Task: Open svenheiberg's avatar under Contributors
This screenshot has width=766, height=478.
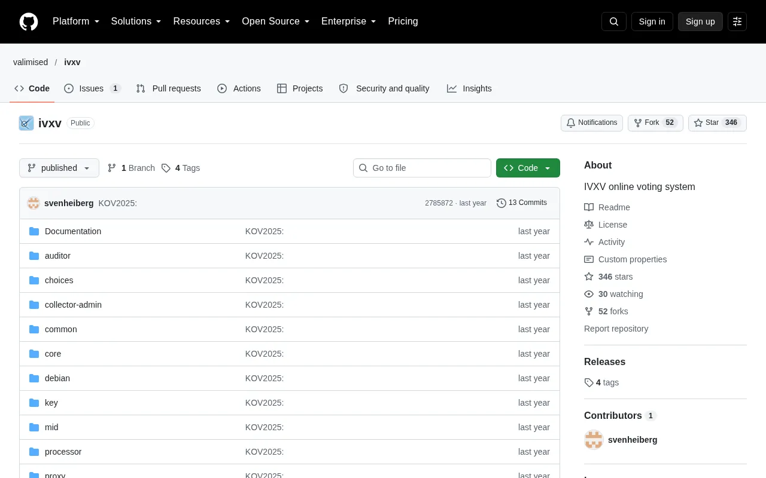Action: [594, 440]
